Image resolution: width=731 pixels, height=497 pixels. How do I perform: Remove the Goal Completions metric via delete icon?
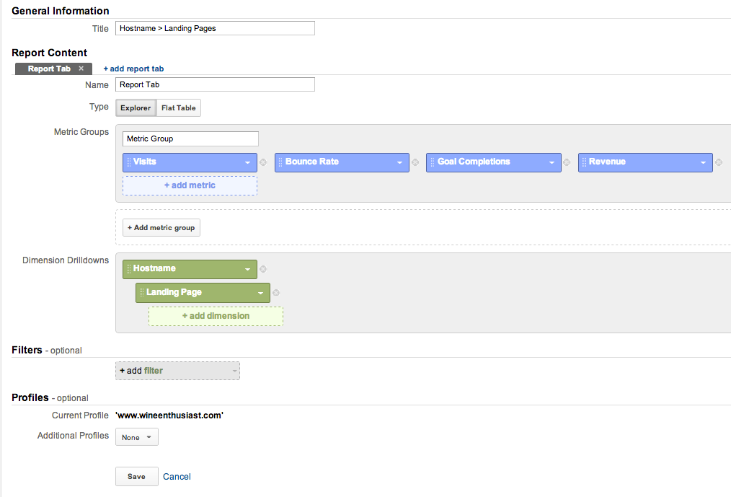point(567,162)
